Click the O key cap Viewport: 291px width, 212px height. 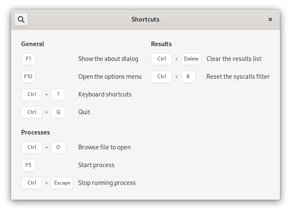[x=58, y=147]
